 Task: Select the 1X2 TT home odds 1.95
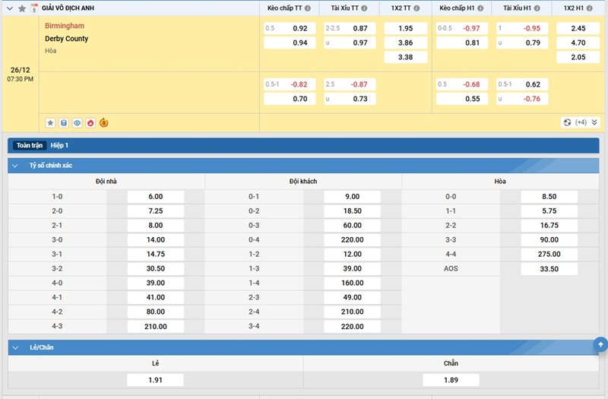click(406, 28)
